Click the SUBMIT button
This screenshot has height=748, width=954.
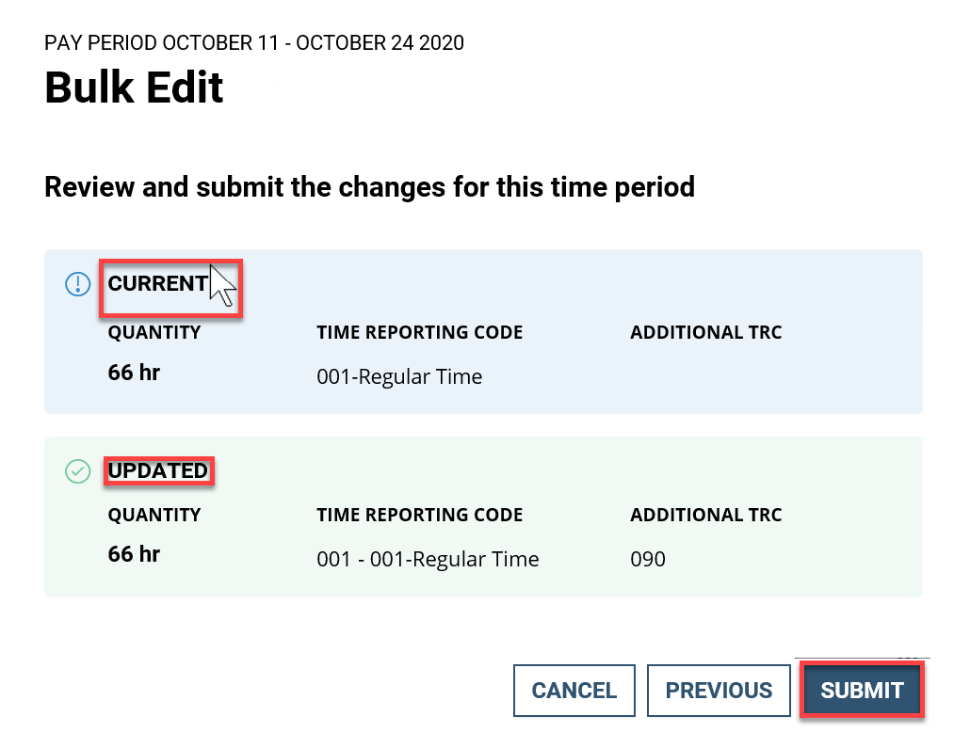coord(861,690)
